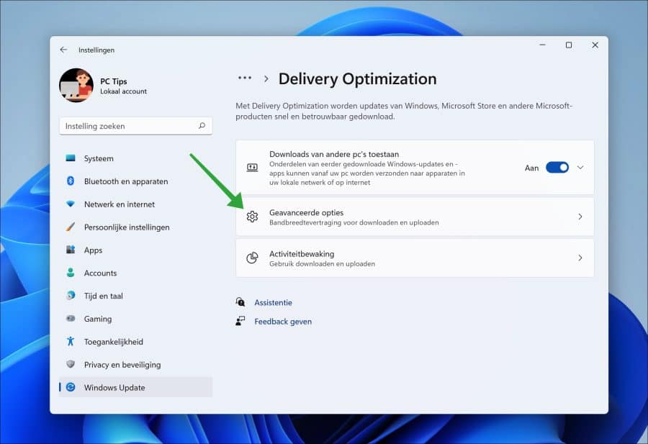Open the Systeem settings category
The height and width of the screenshot is (444, 648).
[x=135, y=158]
